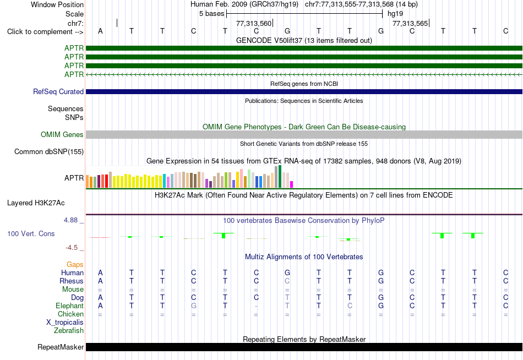Click the topmost APTR transcript green bar
This screenshot has height=360, width=523.
[x=304, y=48]
